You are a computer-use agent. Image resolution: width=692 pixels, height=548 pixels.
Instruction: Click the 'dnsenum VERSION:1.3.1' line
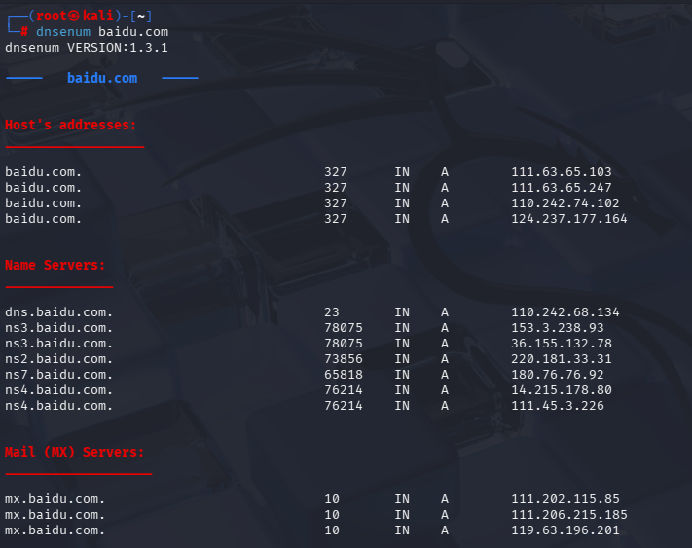pos(87,48)
